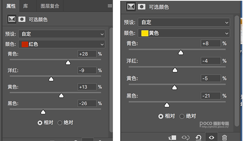243x141 pixels.
Task: Click the adjustment icon in right panel
Action: click(x=131, y=7)
